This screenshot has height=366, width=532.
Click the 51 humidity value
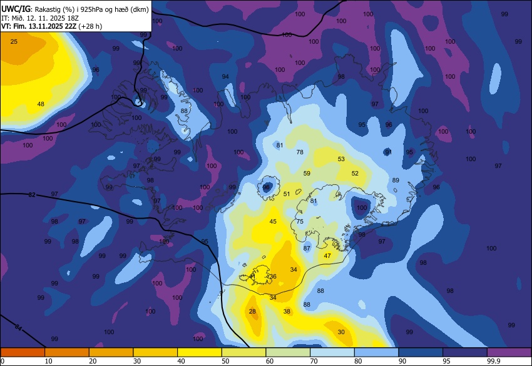[x=287, y=194]
